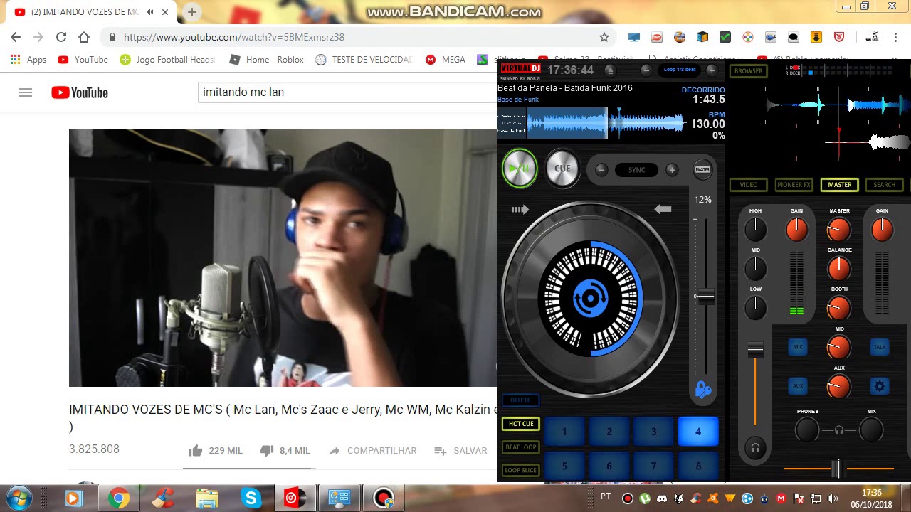Viewport: 911px width, 512px height.
Task: Toggle play/pause on the VirtualDJ deck
Action: pyautogui.click(x=520, y=169)
